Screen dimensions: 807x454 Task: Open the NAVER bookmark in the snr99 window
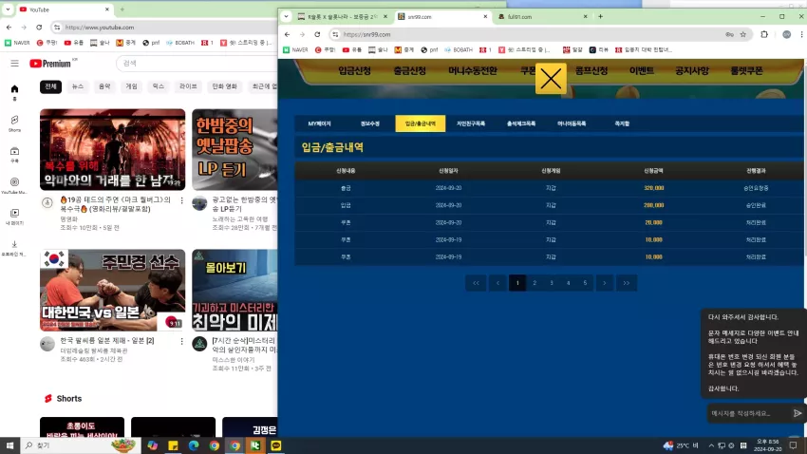(295, 50)
